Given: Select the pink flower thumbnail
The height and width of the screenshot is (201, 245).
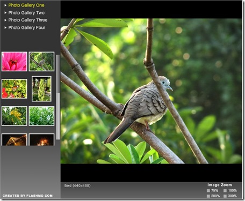Looking at the screenshot, I should [x=15, y=62].
